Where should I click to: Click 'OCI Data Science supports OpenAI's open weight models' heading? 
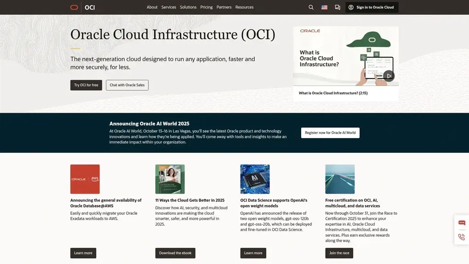[274, 203]
